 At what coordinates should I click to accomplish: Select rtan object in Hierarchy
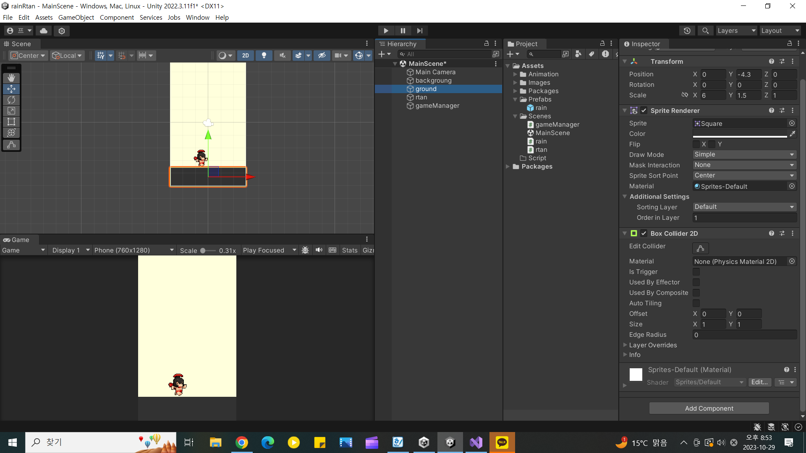[421, 97]
